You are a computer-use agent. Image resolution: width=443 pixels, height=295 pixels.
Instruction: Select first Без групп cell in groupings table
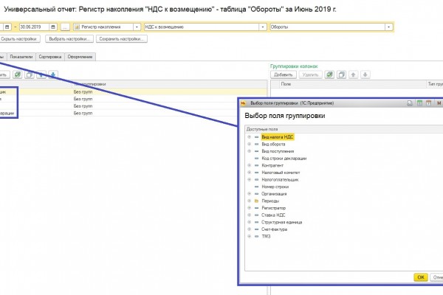coord(83,91)
